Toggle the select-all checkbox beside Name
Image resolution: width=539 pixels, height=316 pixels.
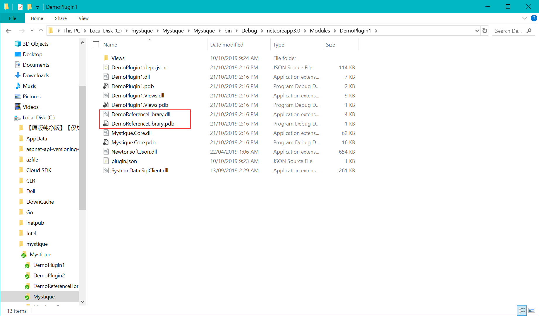[x=96, y=44]
